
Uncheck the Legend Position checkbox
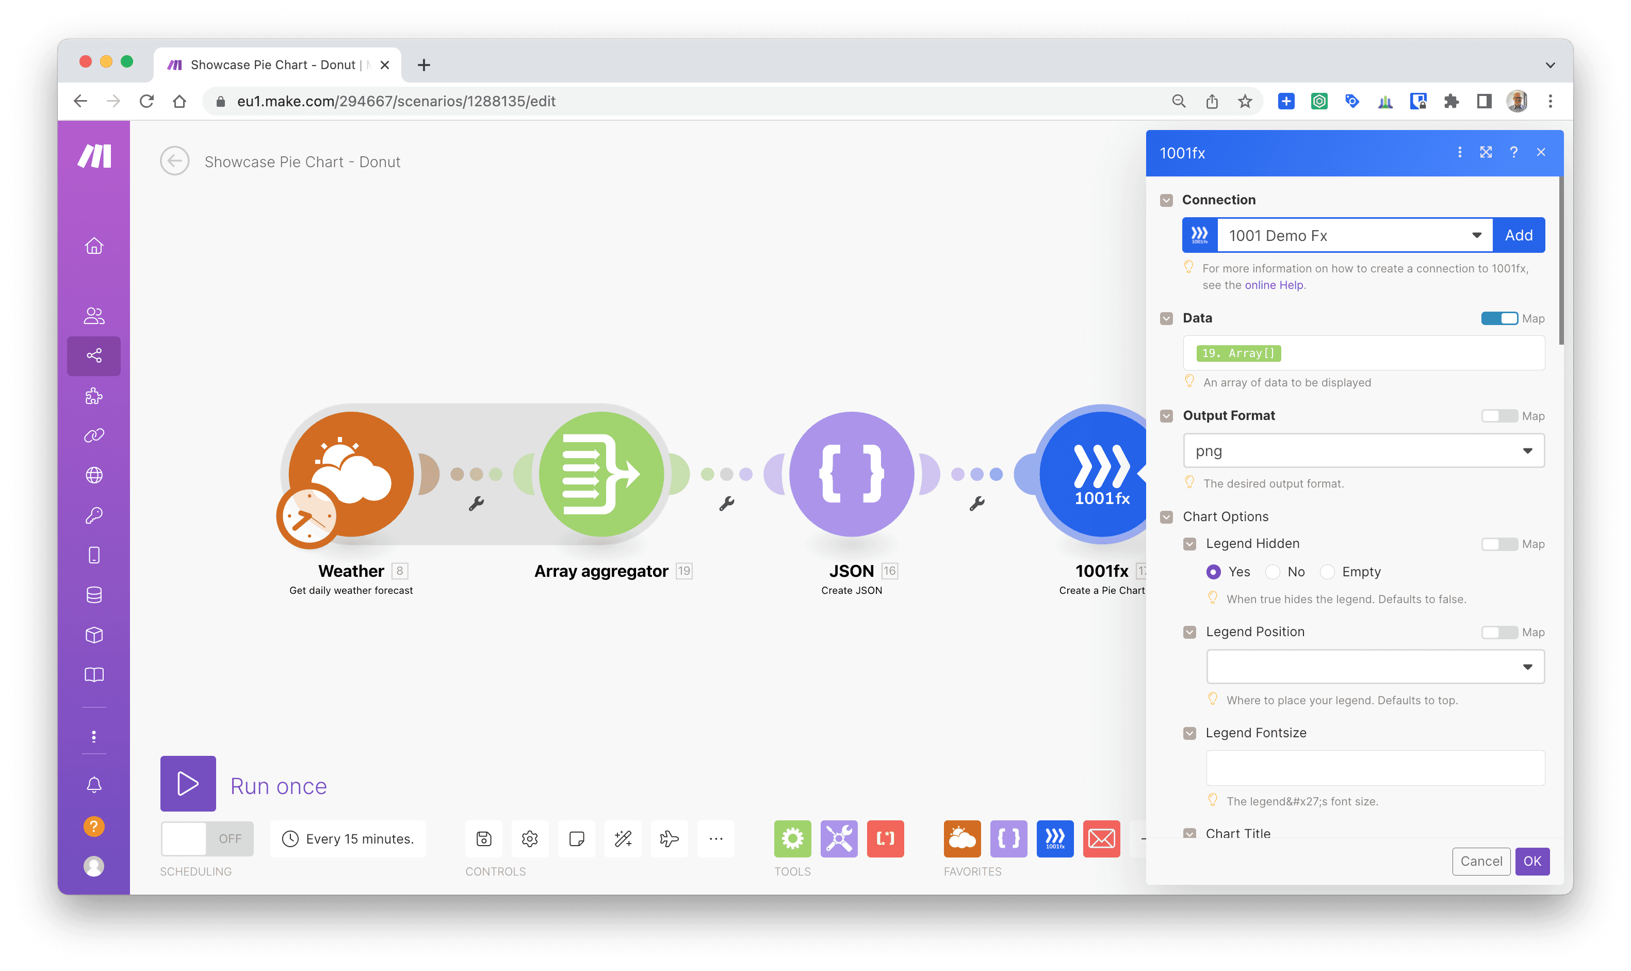click(x=1189, y=632)
